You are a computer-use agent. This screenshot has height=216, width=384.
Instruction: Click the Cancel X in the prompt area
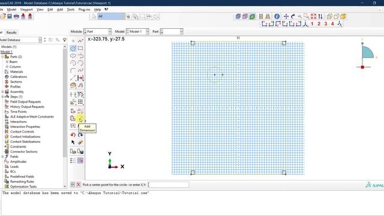(79, 184)
